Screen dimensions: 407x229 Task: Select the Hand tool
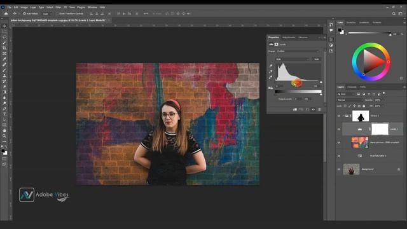pyautogui.click(x=4, y=130)
